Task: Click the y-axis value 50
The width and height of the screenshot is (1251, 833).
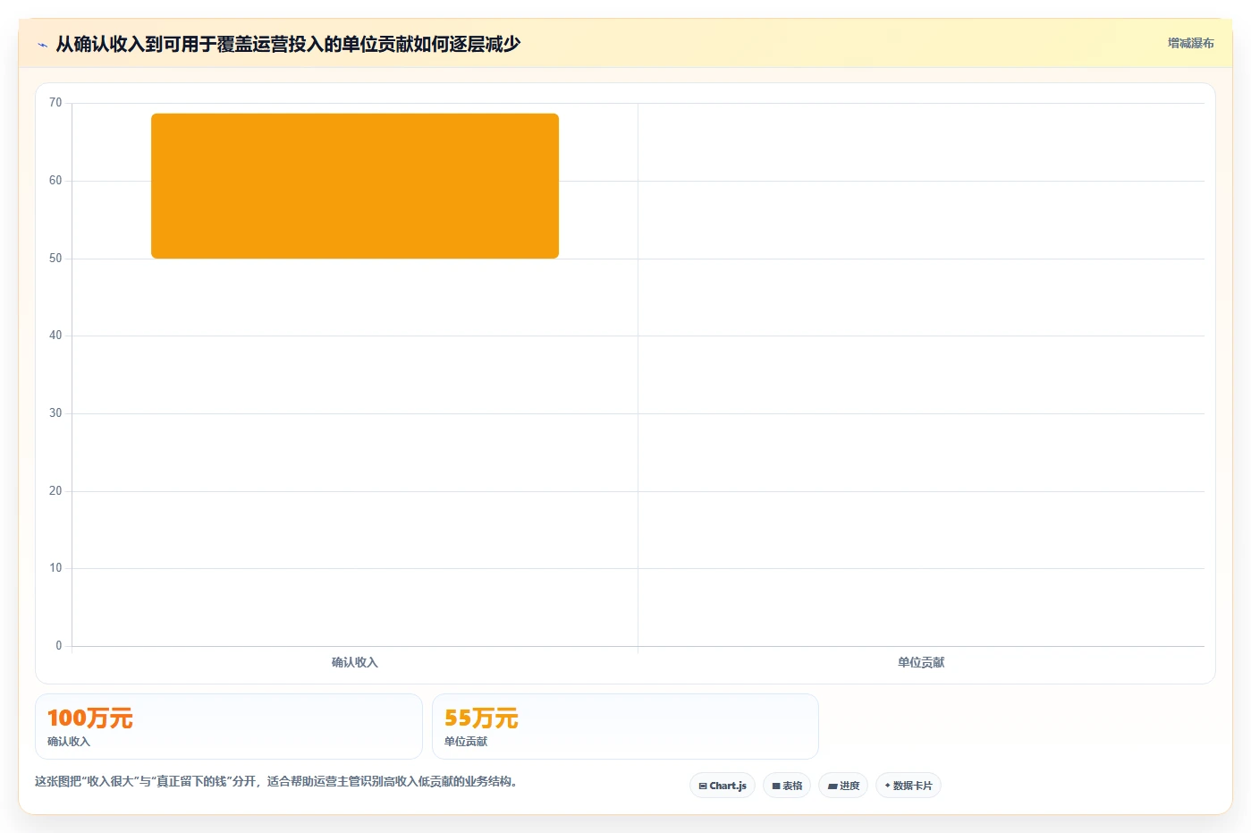Action: point(55,259)
